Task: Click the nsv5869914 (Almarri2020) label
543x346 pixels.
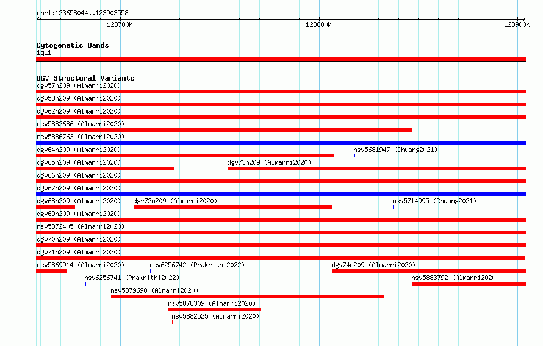Action: coord(81,265)
